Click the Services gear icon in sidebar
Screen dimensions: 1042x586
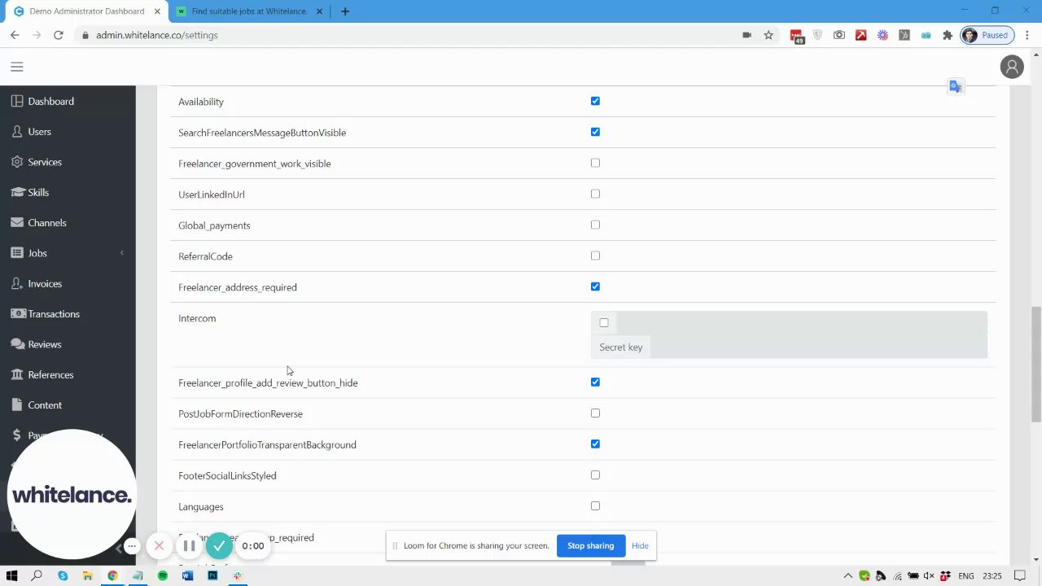(x=17, y=162)
